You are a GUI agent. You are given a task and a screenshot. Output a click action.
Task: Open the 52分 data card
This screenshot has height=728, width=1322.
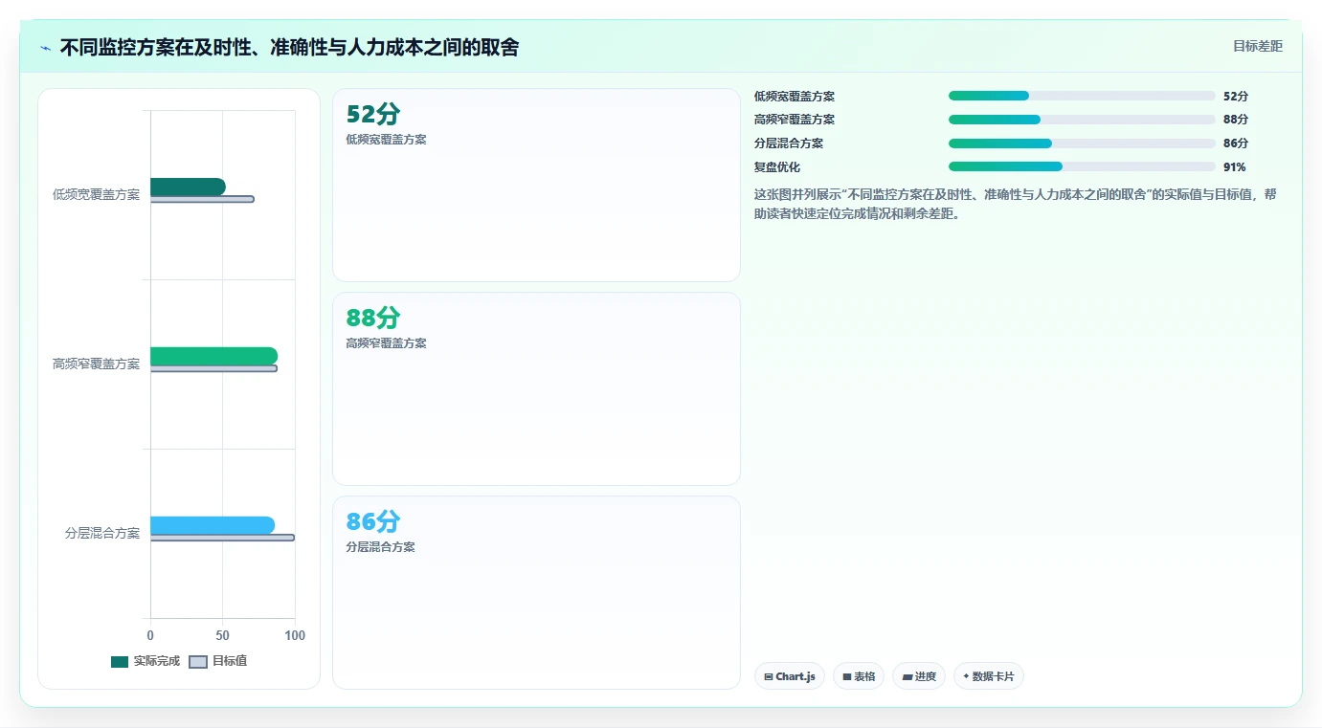536,186
